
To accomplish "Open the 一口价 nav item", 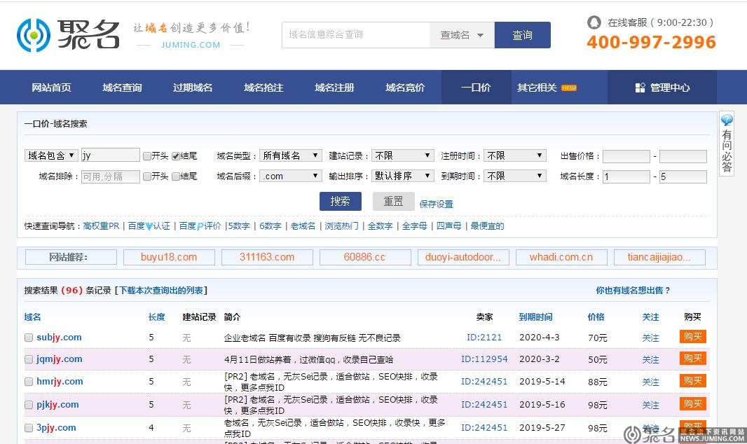I will [476, 88].
